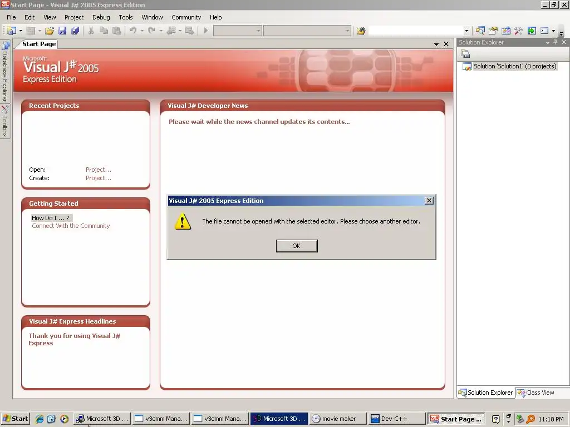The image size is (570, 427).
Task: Click the Command Window toolbar icon
Action: click(x=544, y=31)
